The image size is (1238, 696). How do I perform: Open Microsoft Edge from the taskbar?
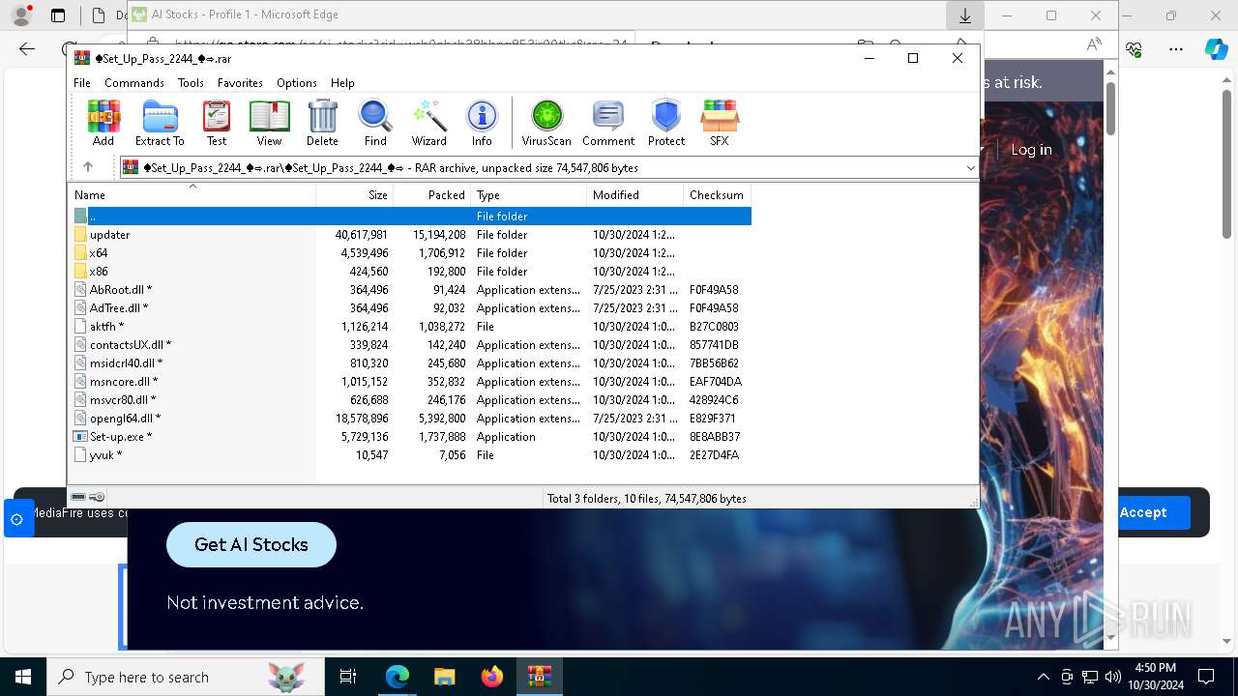398,677
